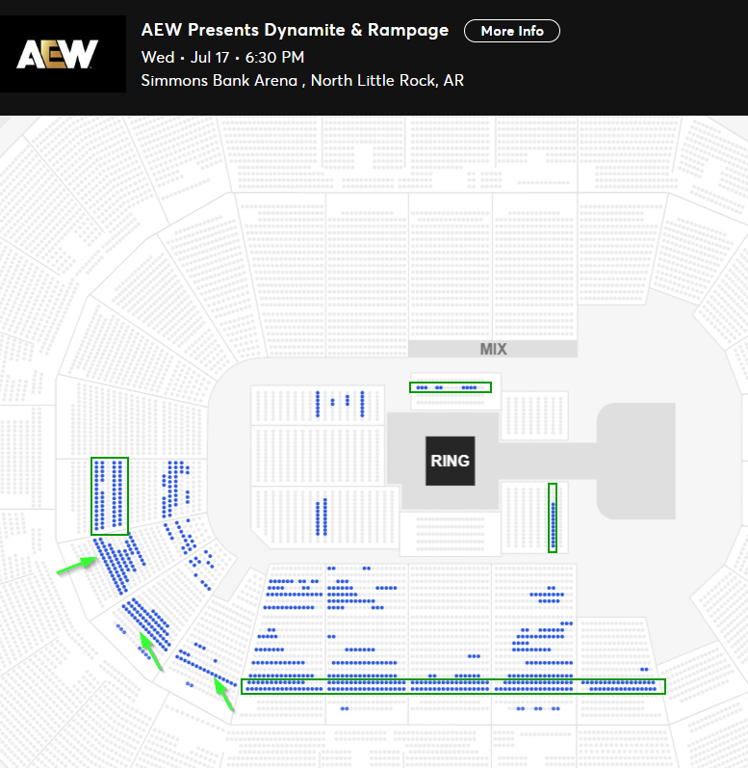Choose blue seat pairs beneath long green box
The image size is (748, 768).
click(537, 708)
